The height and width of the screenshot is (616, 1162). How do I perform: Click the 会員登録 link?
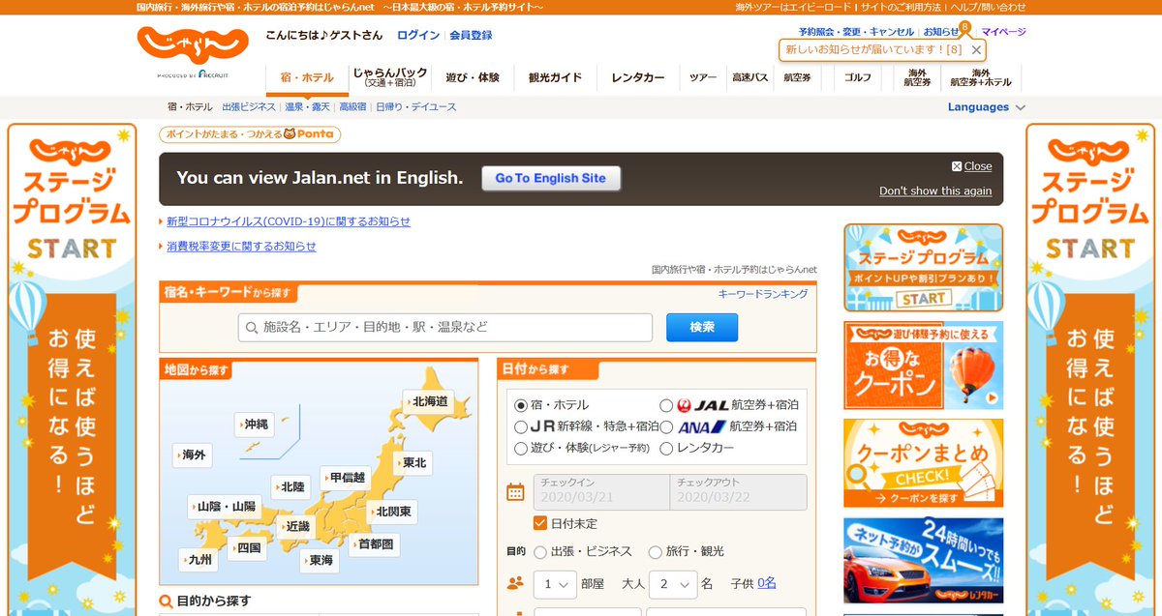click(x=471, y=36)
